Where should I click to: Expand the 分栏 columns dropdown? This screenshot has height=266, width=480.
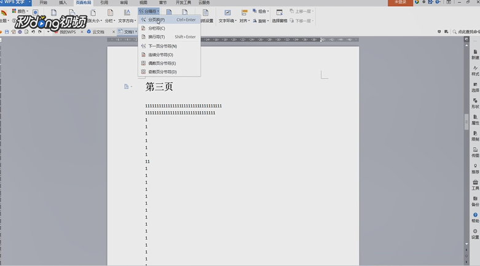click(110, 16)
